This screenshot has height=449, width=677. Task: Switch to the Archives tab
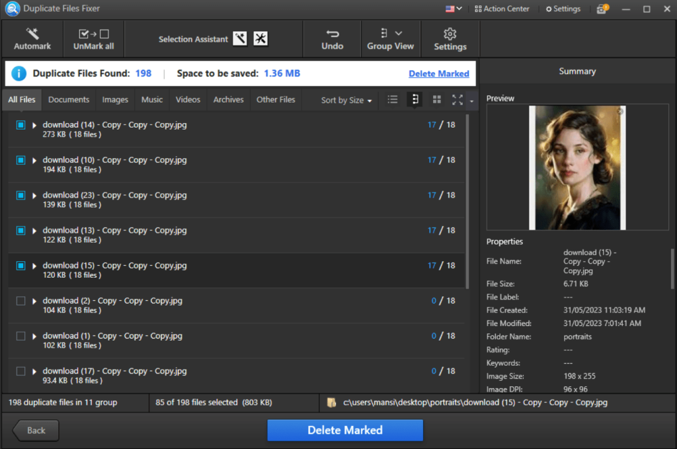click(228, 100)
